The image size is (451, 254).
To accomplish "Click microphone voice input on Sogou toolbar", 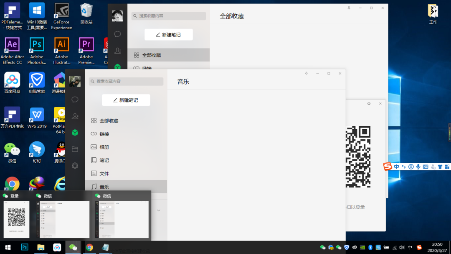I will (418, 167).
